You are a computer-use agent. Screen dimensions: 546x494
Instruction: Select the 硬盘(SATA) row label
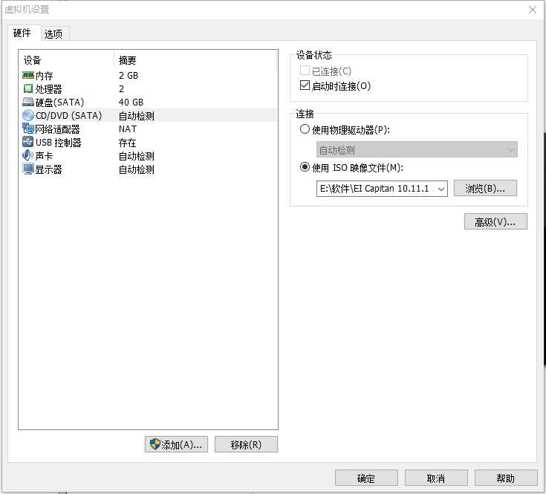point(59,103)
